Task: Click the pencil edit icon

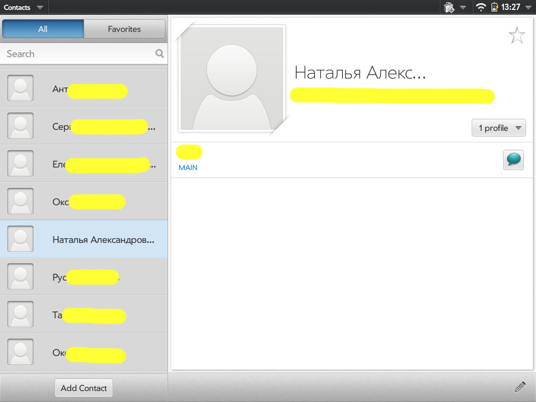Action: pos(520,387)
